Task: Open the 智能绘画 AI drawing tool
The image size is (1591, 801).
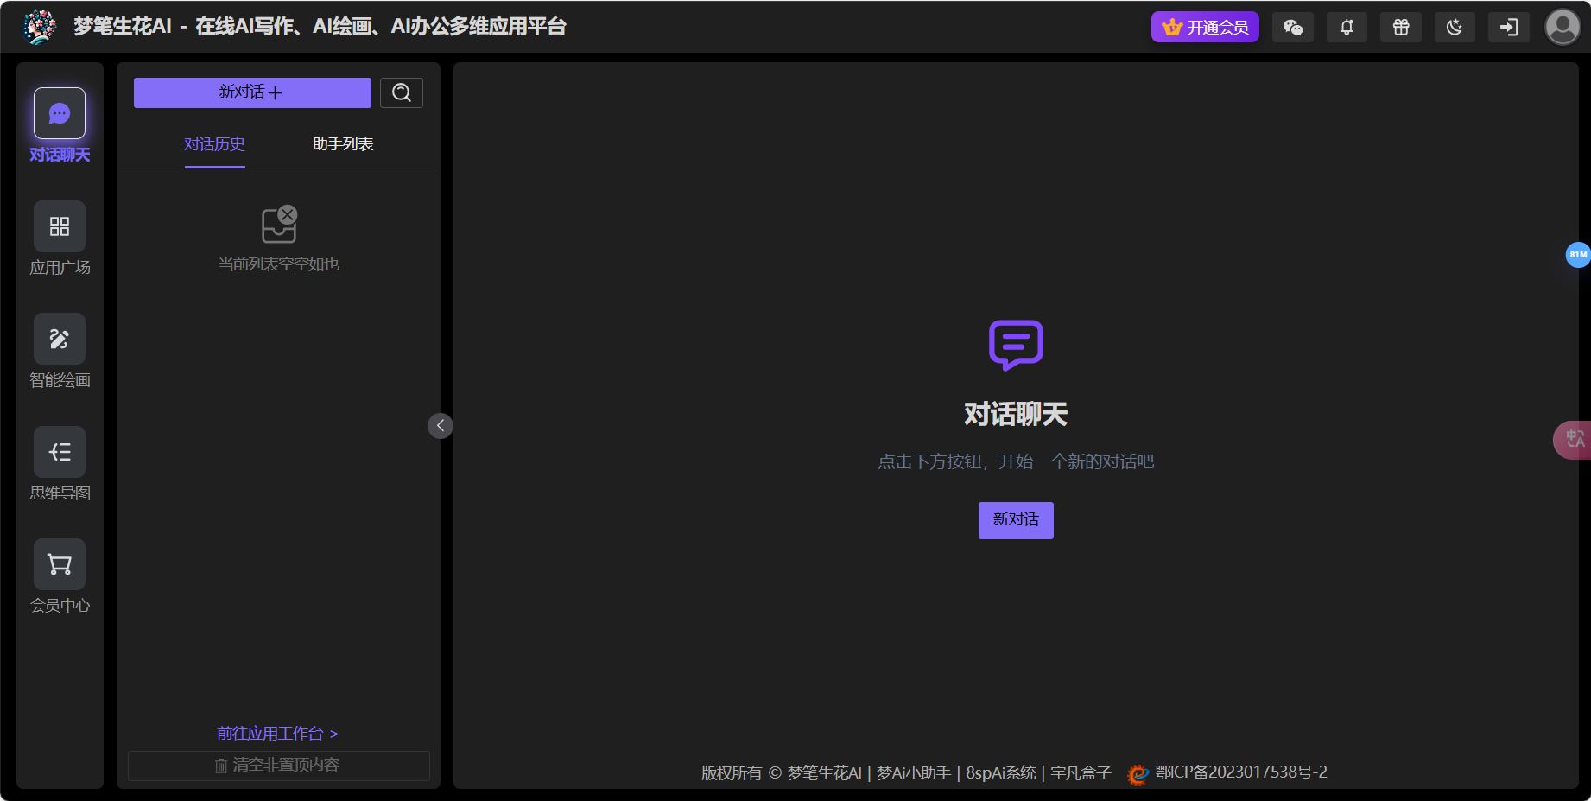Action: click(x=59, y=339)
